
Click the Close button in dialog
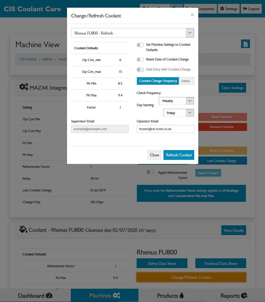154,155
